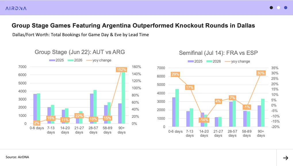Click the Group Stage AUT vs ARG chart title
Screen dimensions: 293x166
80,52
